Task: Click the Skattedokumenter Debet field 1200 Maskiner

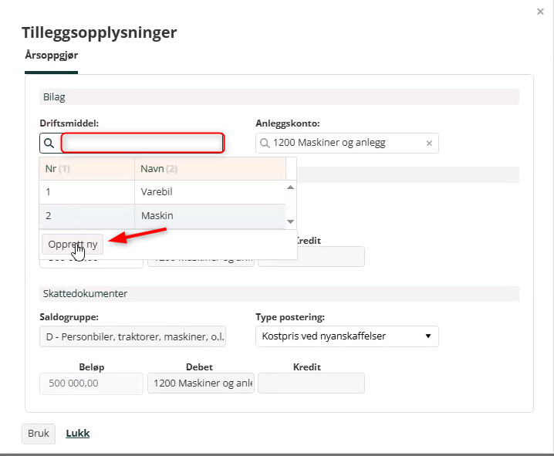Action: pyautogui.click(x=201, y=383)
